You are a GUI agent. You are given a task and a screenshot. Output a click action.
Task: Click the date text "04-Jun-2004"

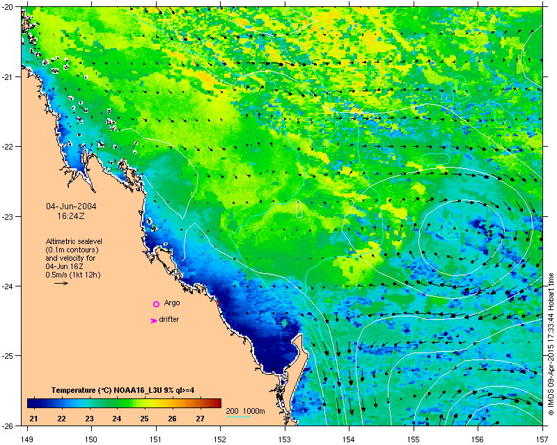pyautogui.click(x=72, y=207)
